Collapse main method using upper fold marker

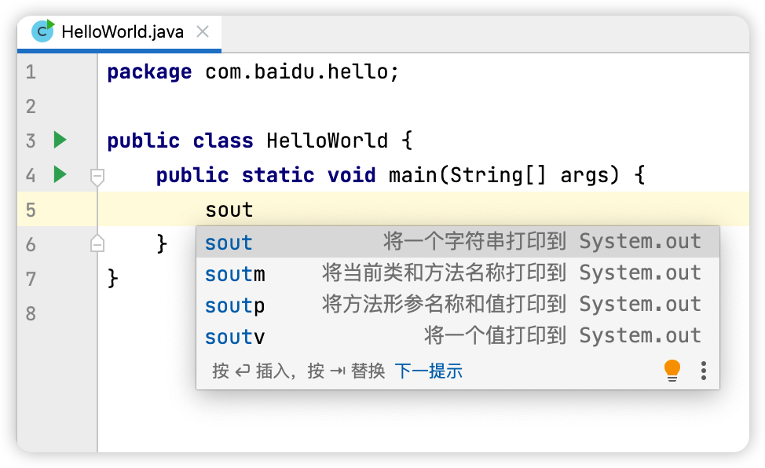point(97,177)
